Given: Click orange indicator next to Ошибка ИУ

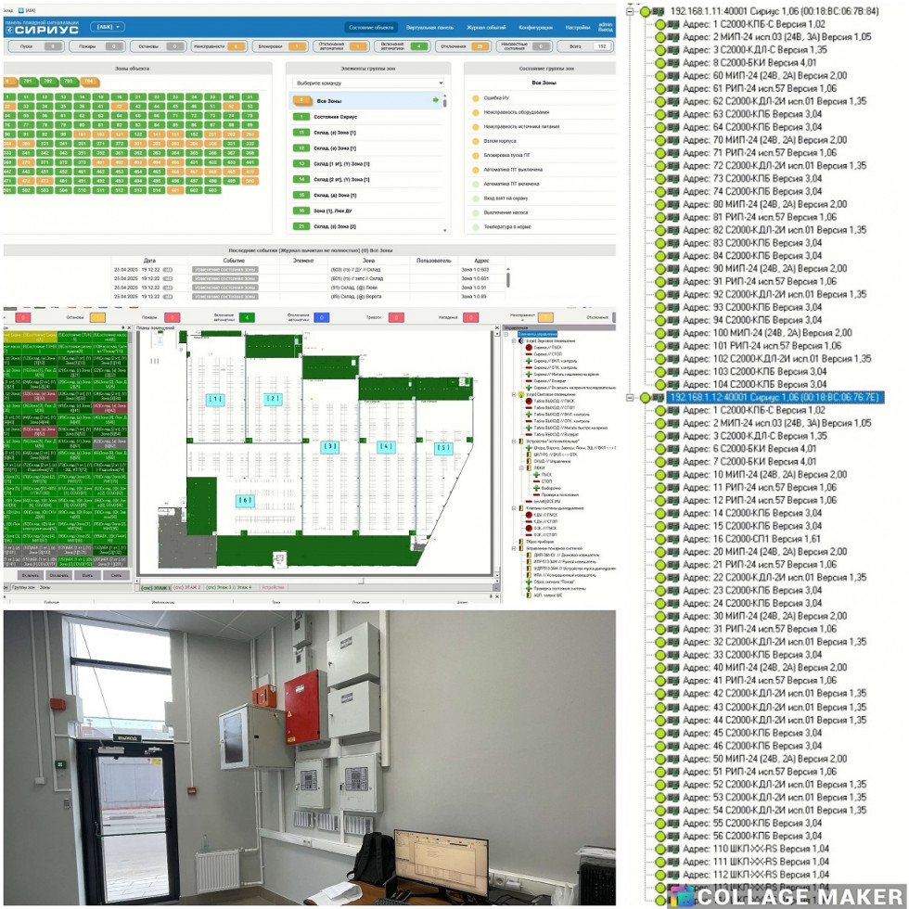Looking at the screenshot, I should tap(476, 97).
